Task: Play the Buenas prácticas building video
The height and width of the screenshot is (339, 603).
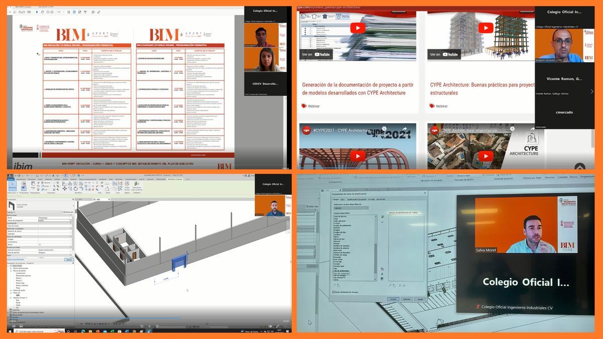Action: tap(485, 28)
